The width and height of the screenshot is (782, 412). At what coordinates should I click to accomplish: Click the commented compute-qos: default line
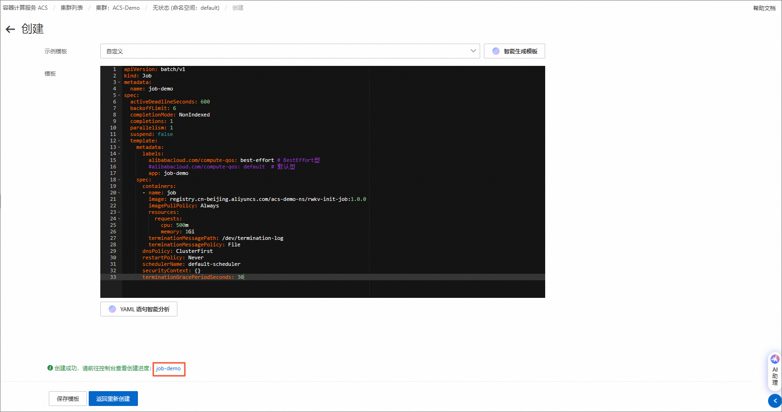222,167
